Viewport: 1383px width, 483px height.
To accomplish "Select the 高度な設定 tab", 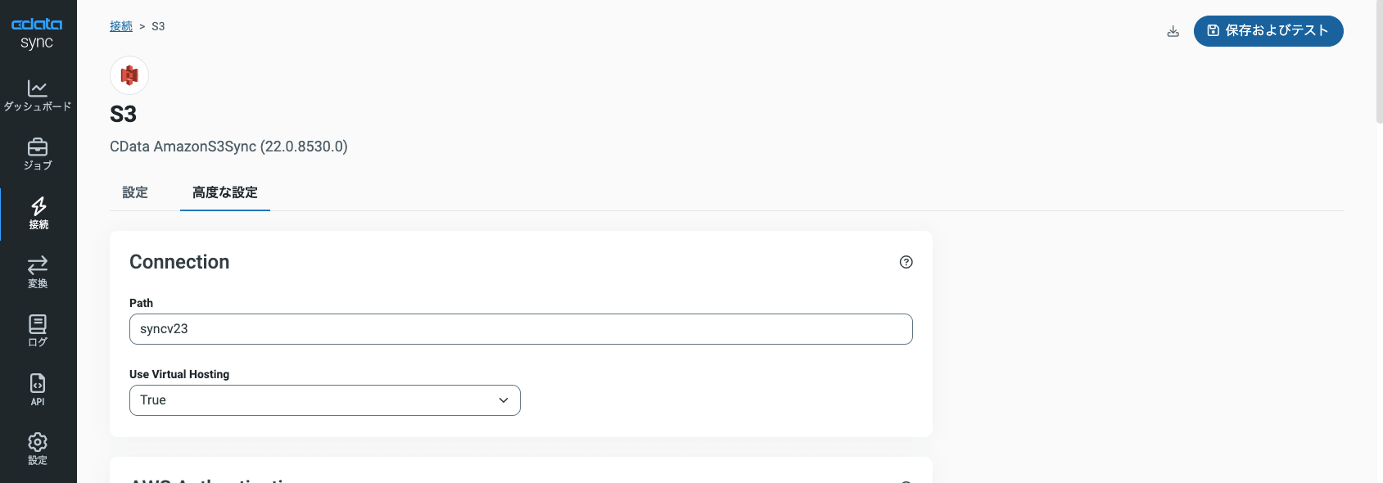I will (x=225, y=192).
